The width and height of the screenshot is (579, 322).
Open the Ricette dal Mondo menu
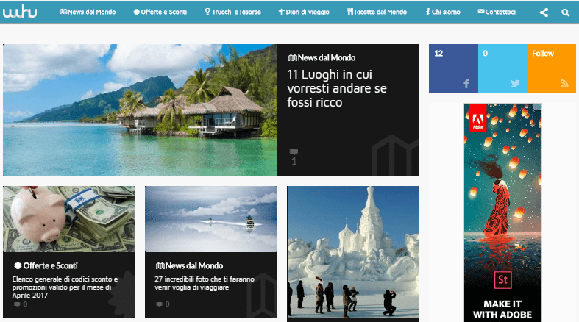pyautogui.click(x=377, y=12)
